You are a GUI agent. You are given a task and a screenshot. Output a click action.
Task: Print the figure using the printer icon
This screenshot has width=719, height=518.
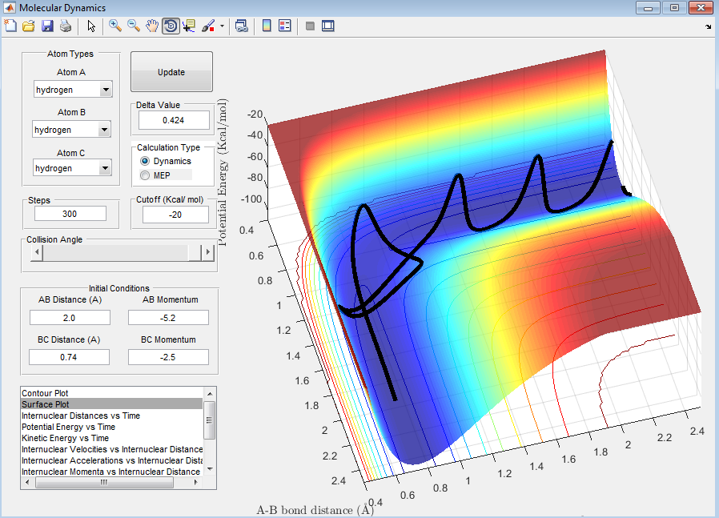[x=66, y=26]
